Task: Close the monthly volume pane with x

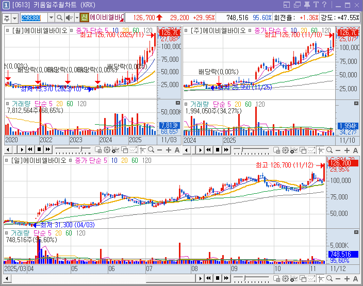Action: (178, 103)
